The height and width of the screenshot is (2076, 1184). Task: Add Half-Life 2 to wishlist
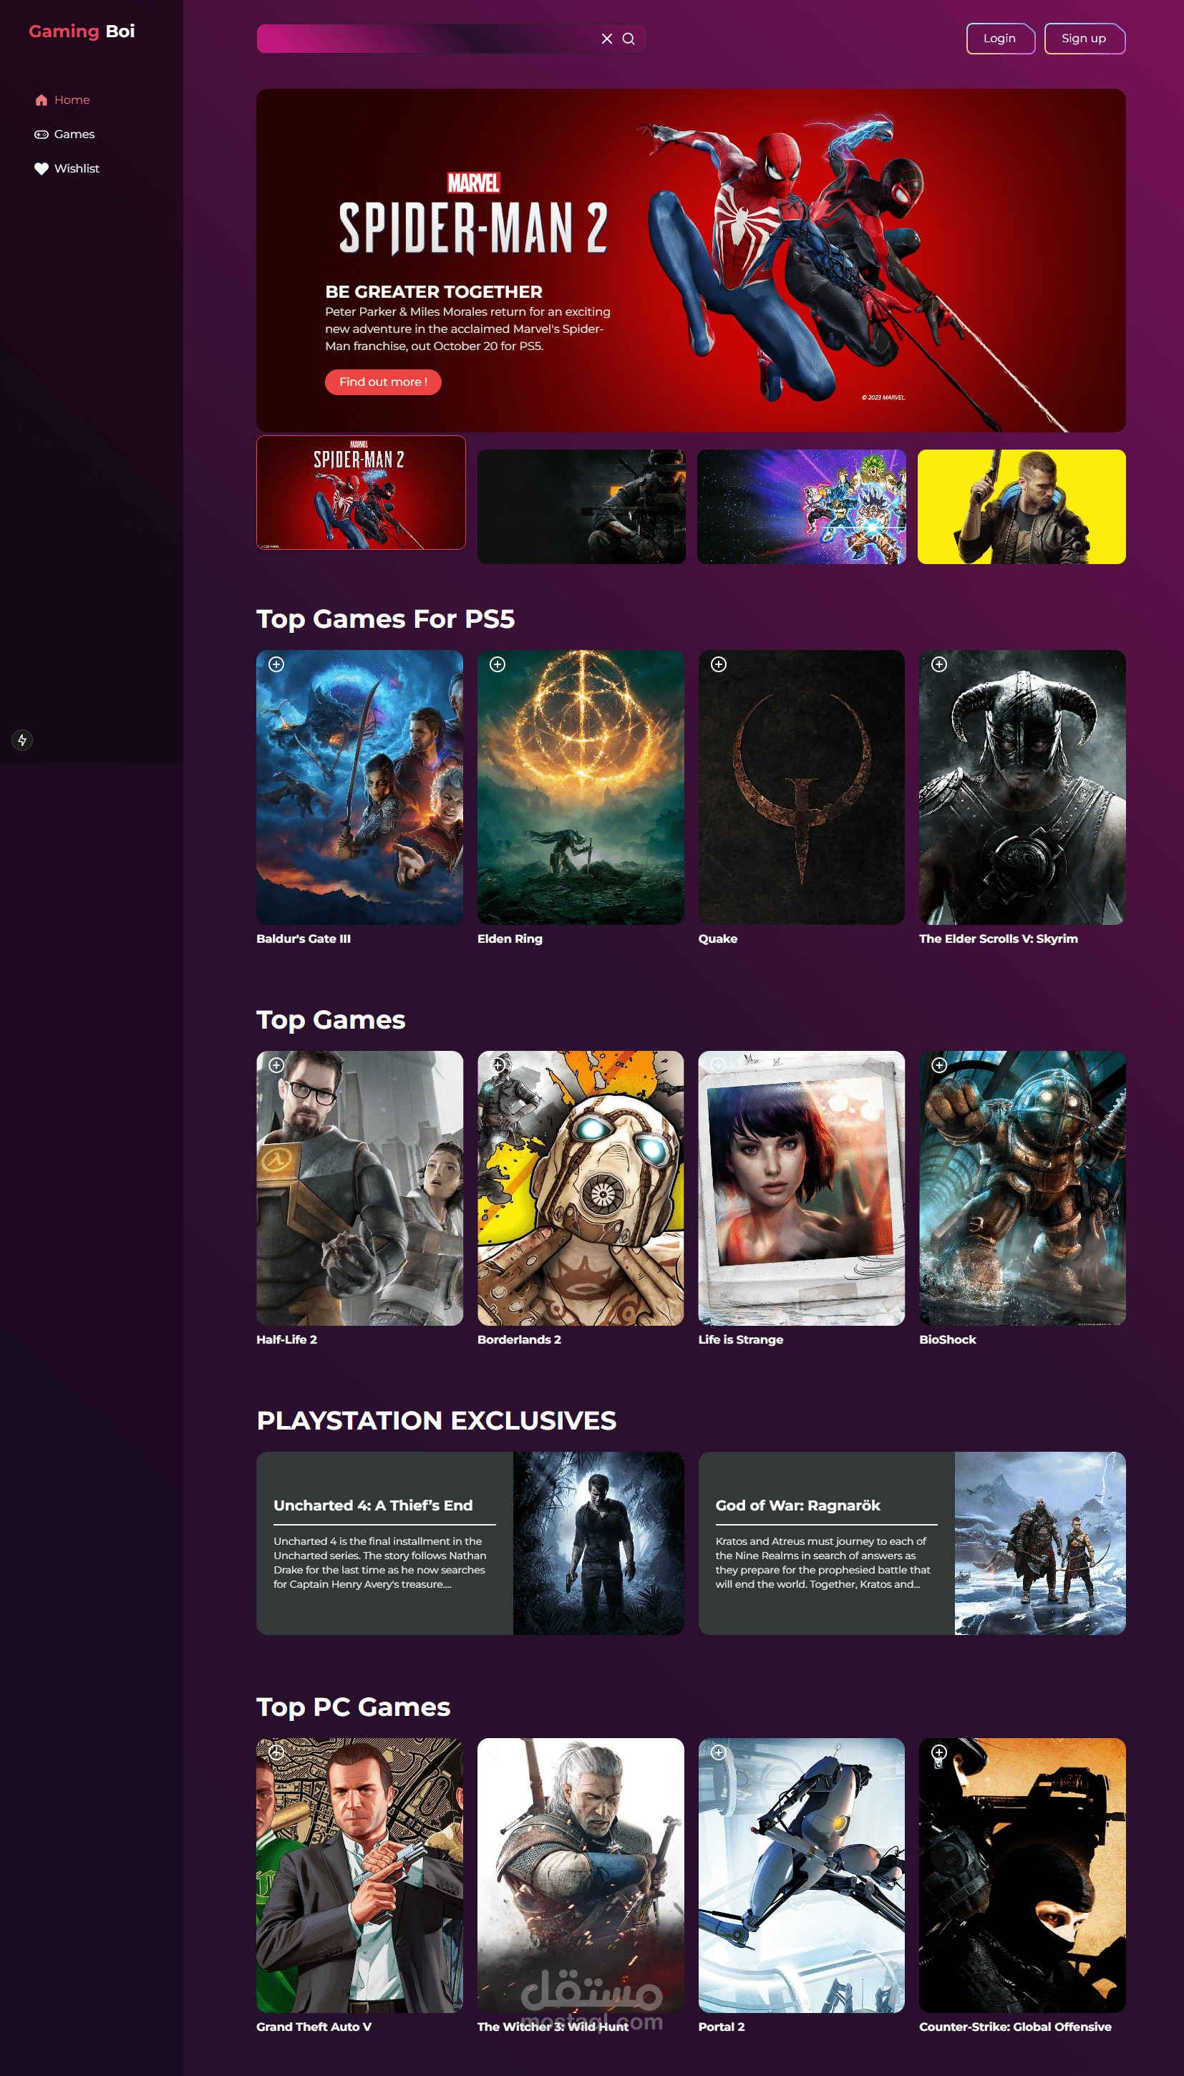(x=276, y=1065)
